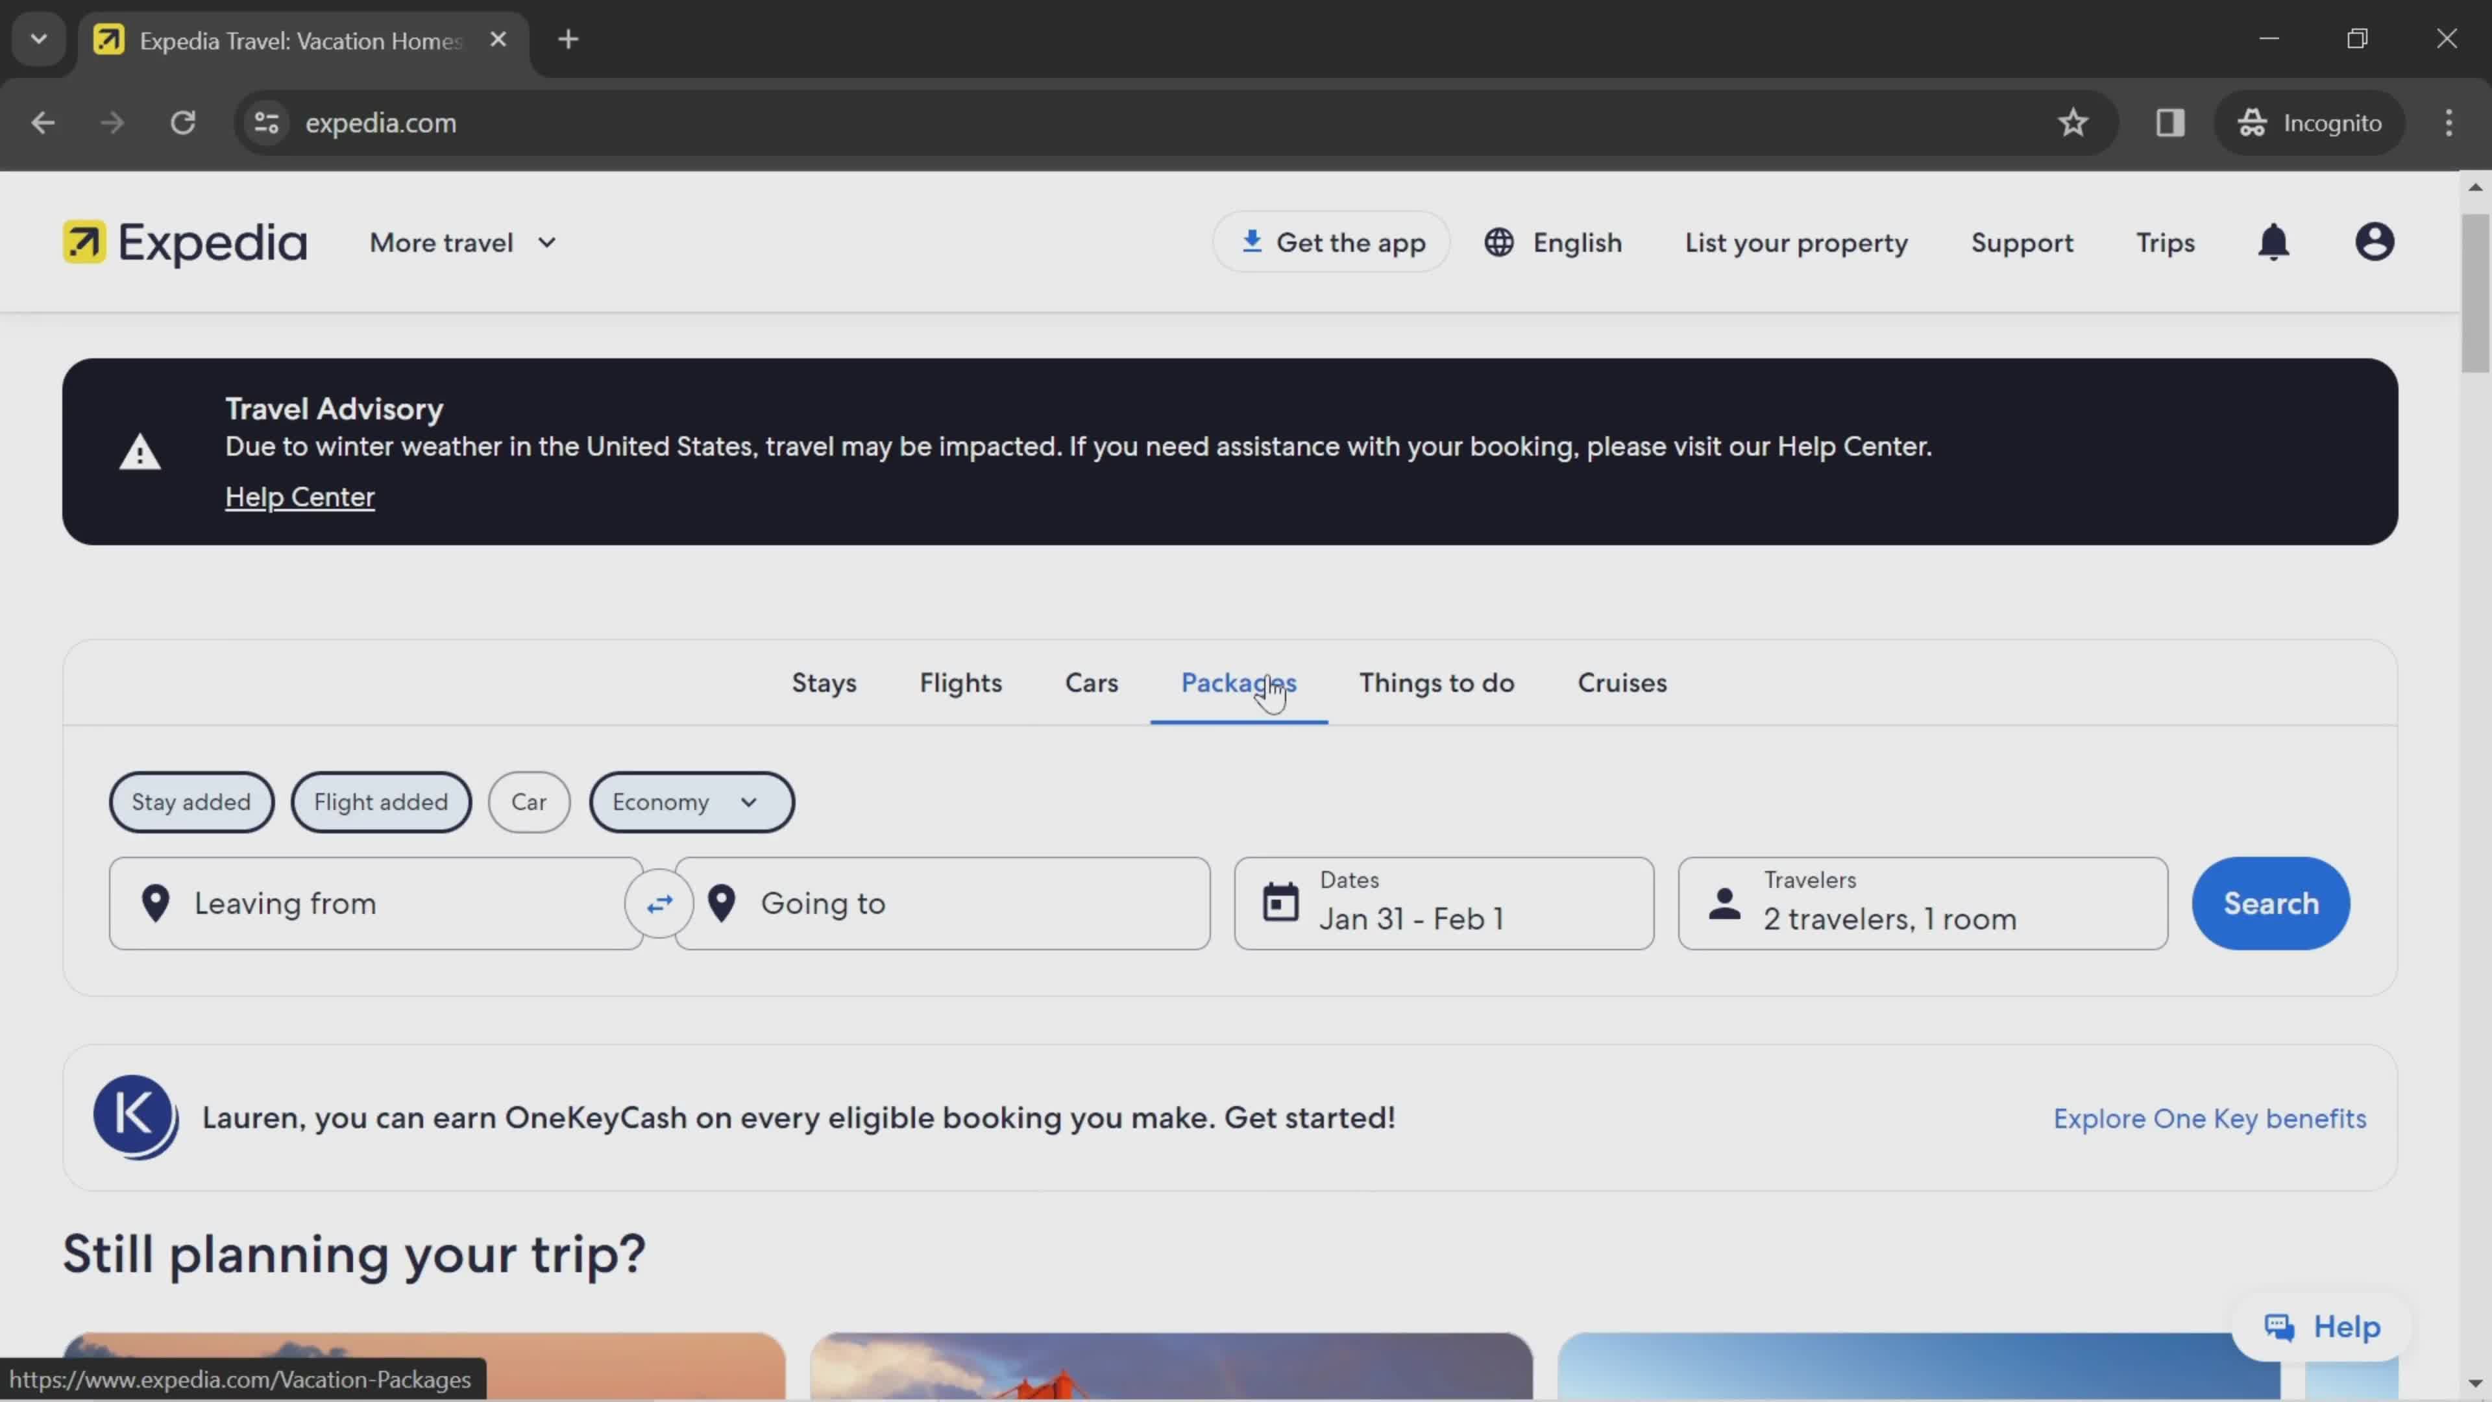Open the Dates Jan 31 - Feb 1 picker

click(1443, 903)
